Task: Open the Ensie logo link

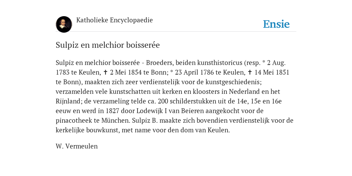Action: point(276,24)
